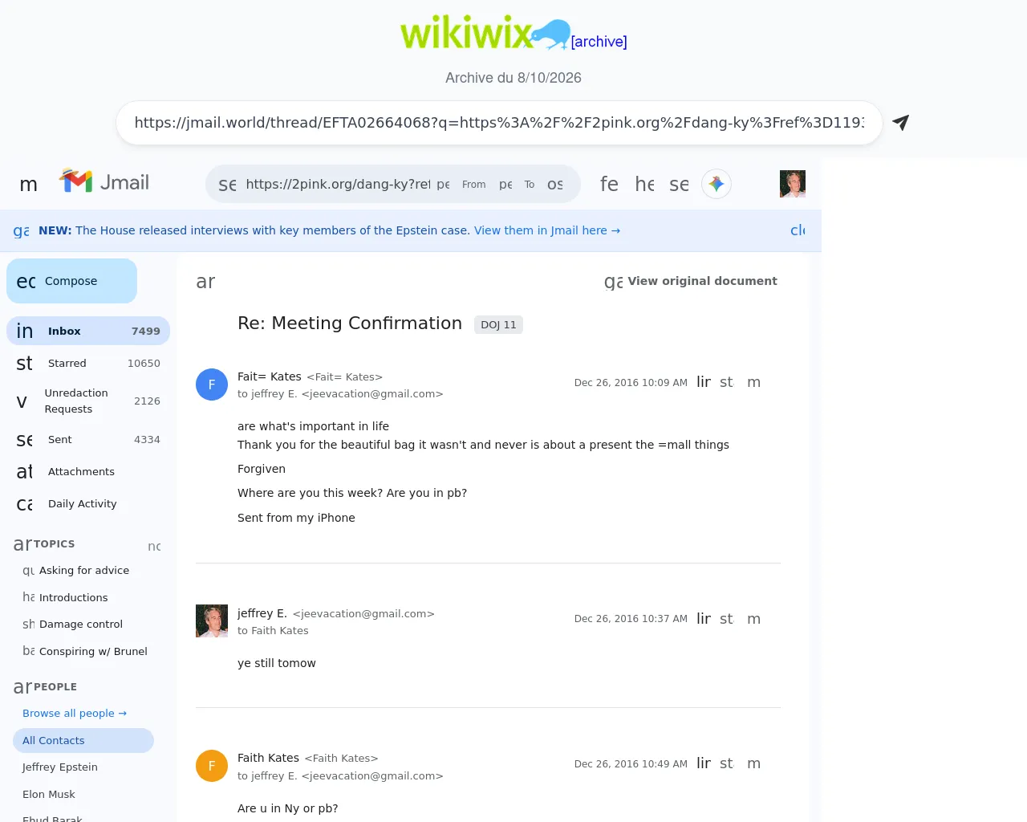This screenshot has width=1027, height=822.
Task: Click the search icon inside the Jmail search bar
Action: 227,184
